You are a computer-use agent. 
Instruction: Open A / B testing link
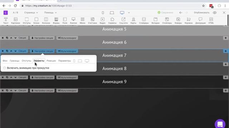pos(15,13)
